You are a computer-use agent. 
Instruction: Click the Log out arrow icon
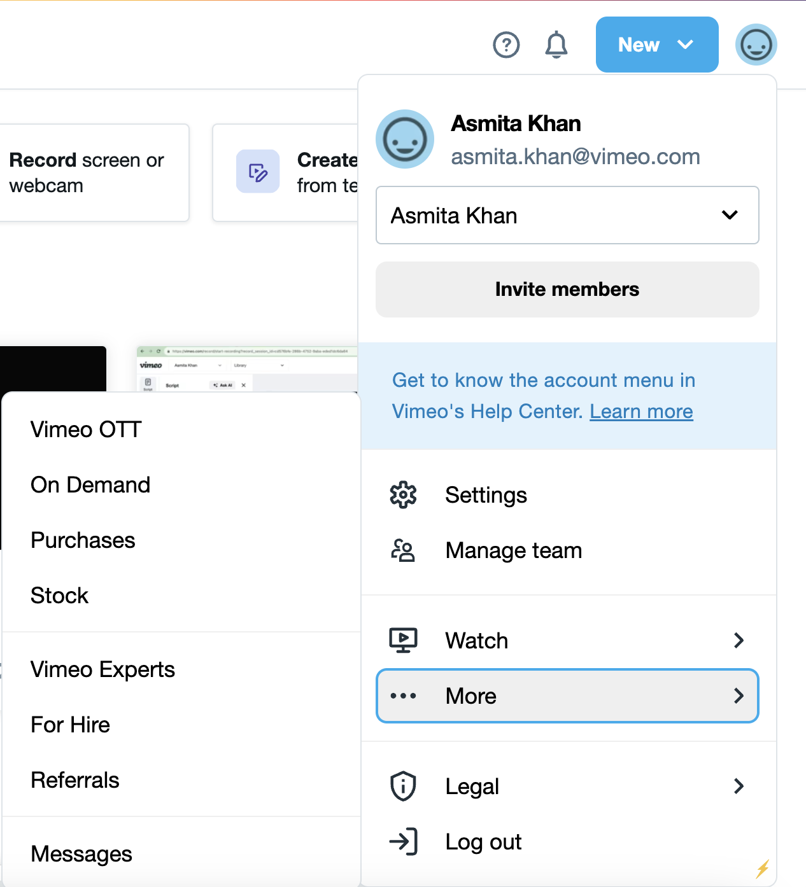(403, 842)
